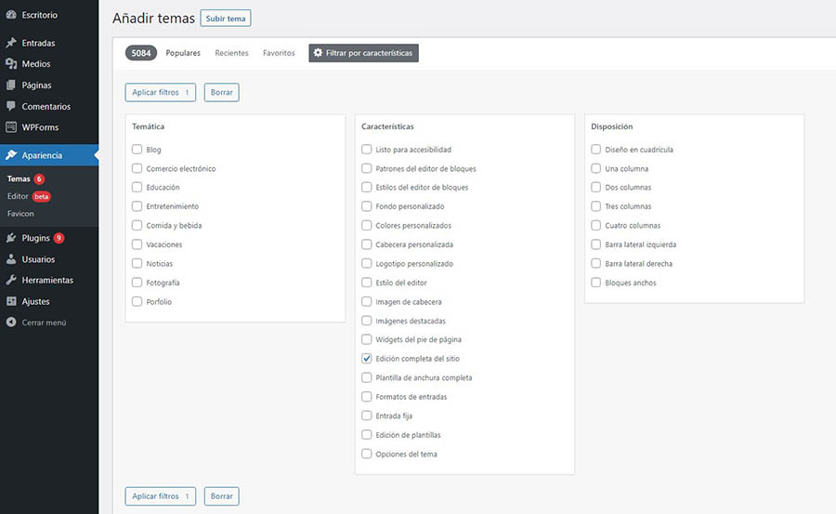
Task: Check the Blog theme checkbox
Action: tap(137, 150)
